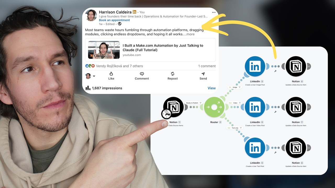Click the globe visibility icon beside Edited
335x188 pixels.
pos(120,24)
